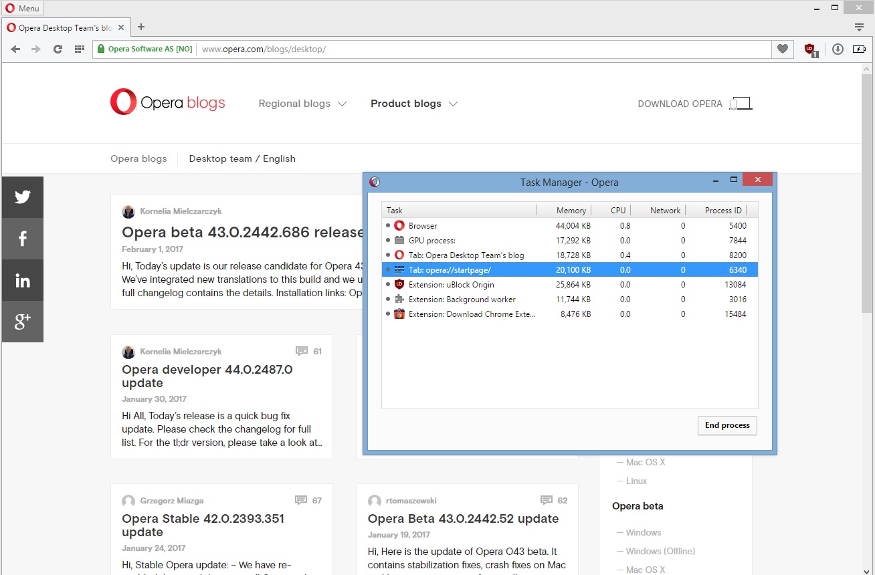Click the Opera blogs logo
The height and width of the screenshot is (575, 875).
point(168,102)
